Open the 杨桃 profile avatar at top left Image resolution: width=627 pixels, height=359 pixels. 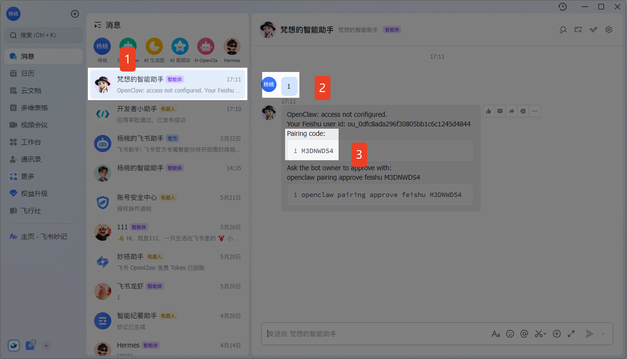coord(13,14)
